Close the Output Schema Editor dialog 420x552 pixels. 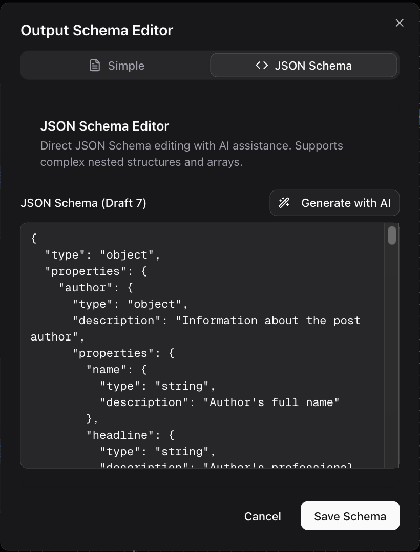pyautogui.click(x=399, y=23)
